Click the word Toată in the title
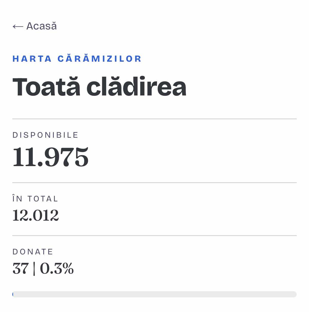Image resolution: width=309 pixels, height=312 pixels. coord(46,87)
